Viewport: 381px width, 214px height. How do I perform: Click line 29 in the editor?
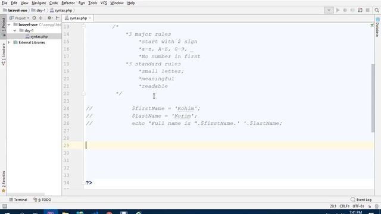229,146
